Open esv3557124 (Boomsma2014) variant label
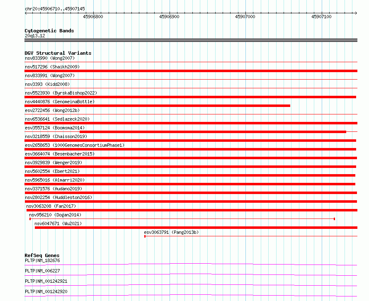 click(55, 128)
